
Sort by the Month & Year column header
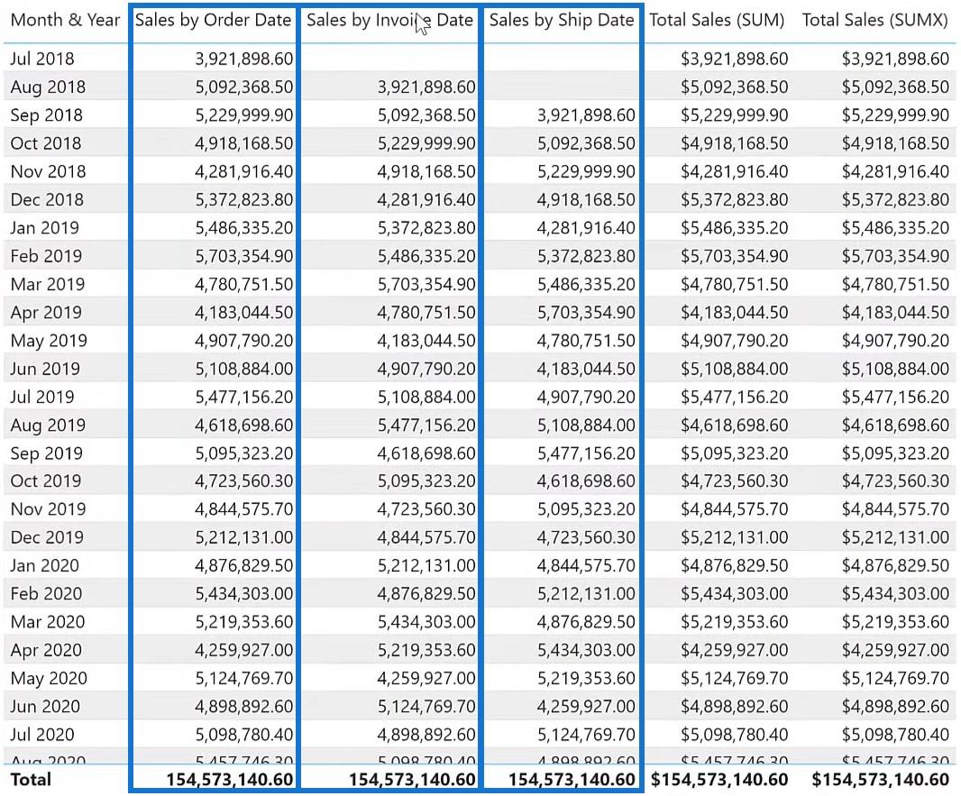click(65, 20)
